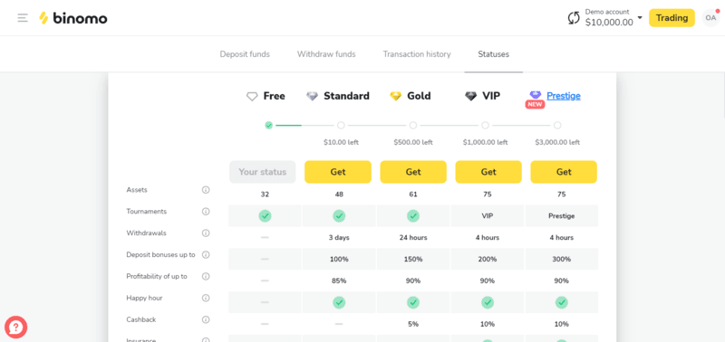Click the Standard status diamond icon
Viewport: 725px width, 342px height.
pos(312,97)
